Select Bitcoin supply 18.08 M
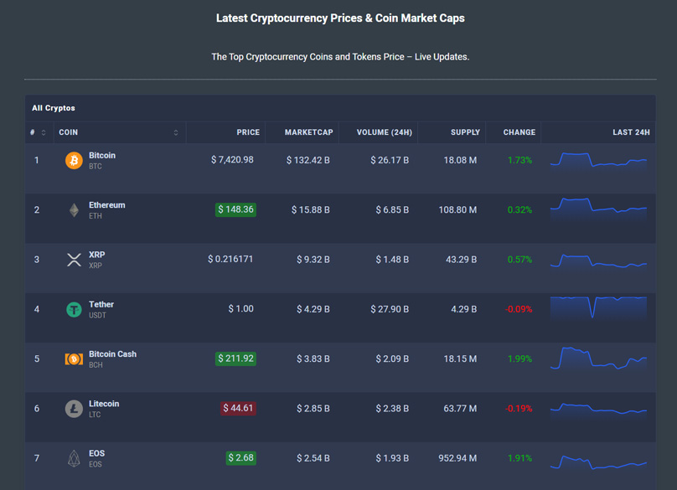 pyautogui.click(x=460, y=161)
